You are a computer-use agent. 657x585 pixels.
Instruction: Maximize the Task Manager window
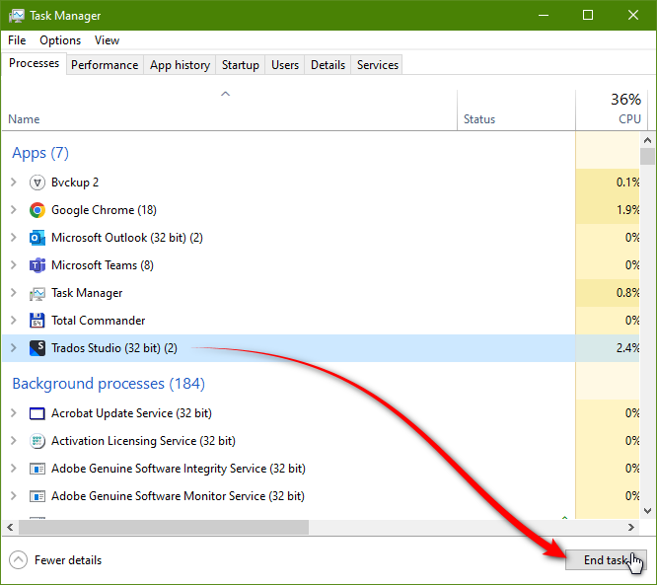tap(588, 16)
